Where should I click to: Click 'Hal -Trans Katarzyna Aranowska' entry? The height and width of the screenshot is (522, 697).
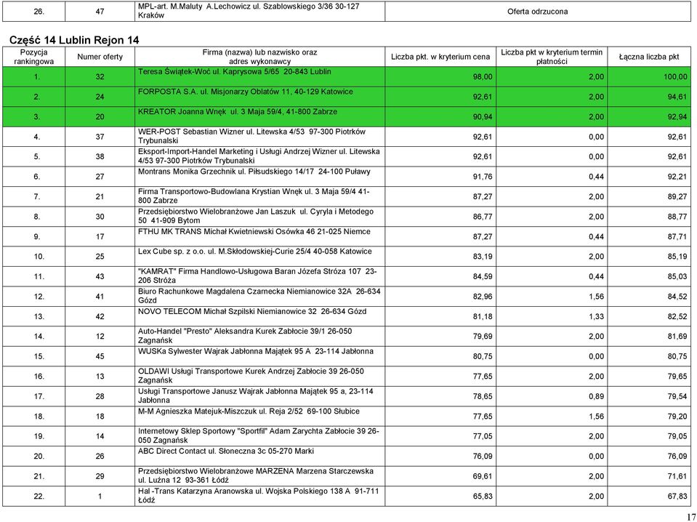click(259, 497)
